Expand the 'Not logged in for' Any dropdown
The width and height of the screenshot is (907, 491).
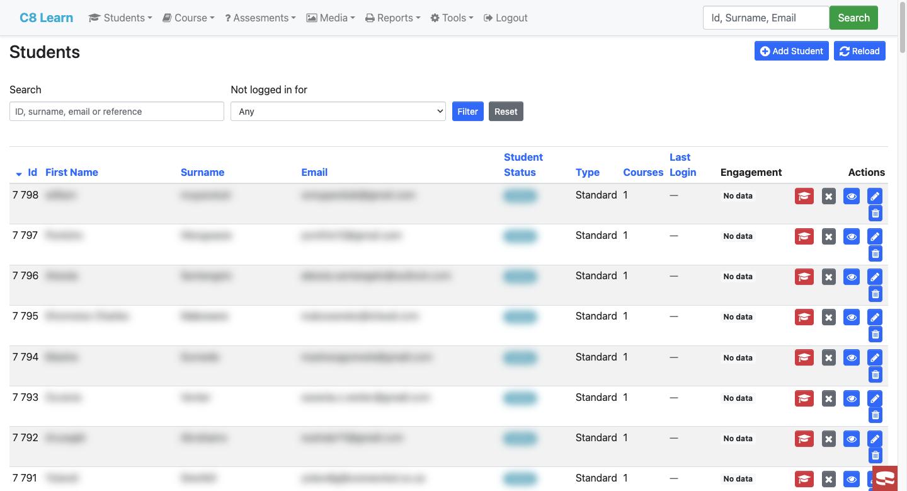tap(338, 112)
